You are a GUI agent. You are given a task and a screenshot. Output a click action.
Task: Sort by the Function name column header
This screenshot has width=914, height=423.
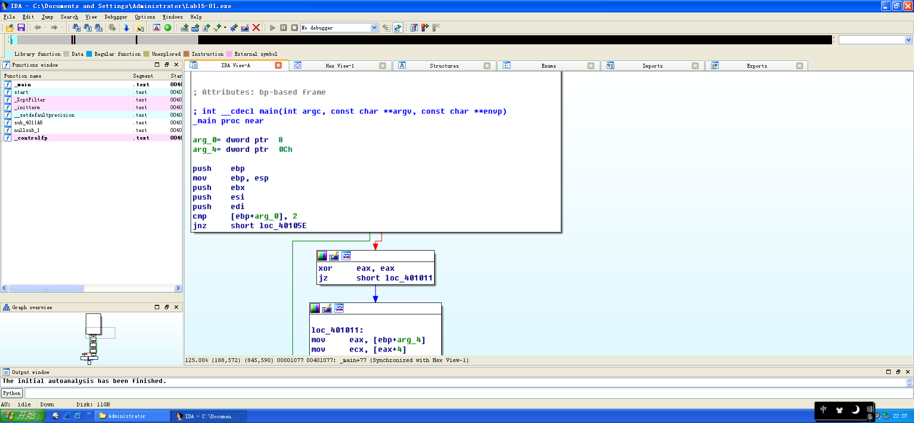tap(66, 76)
